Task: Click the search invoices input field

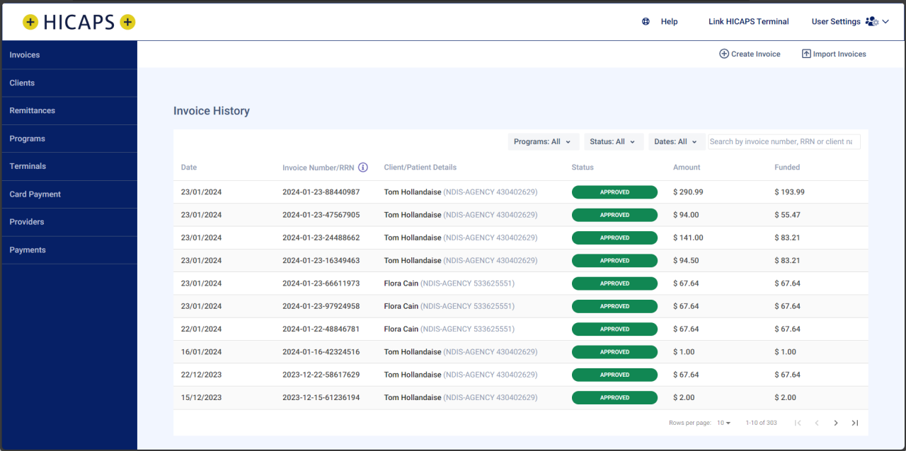Action: pos(784,141)
